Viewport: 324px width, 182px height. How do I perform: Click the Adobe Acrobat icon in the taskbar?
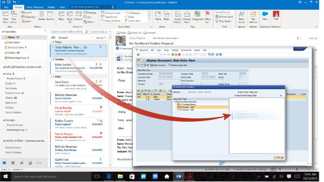click(190, 176)
